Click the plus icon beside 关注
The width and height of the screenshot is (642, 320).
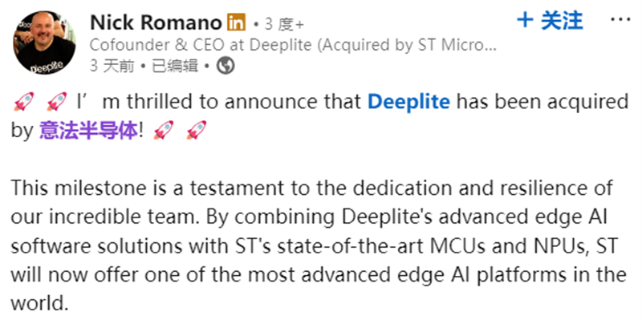pyautogui.click(x=526, y=20)
